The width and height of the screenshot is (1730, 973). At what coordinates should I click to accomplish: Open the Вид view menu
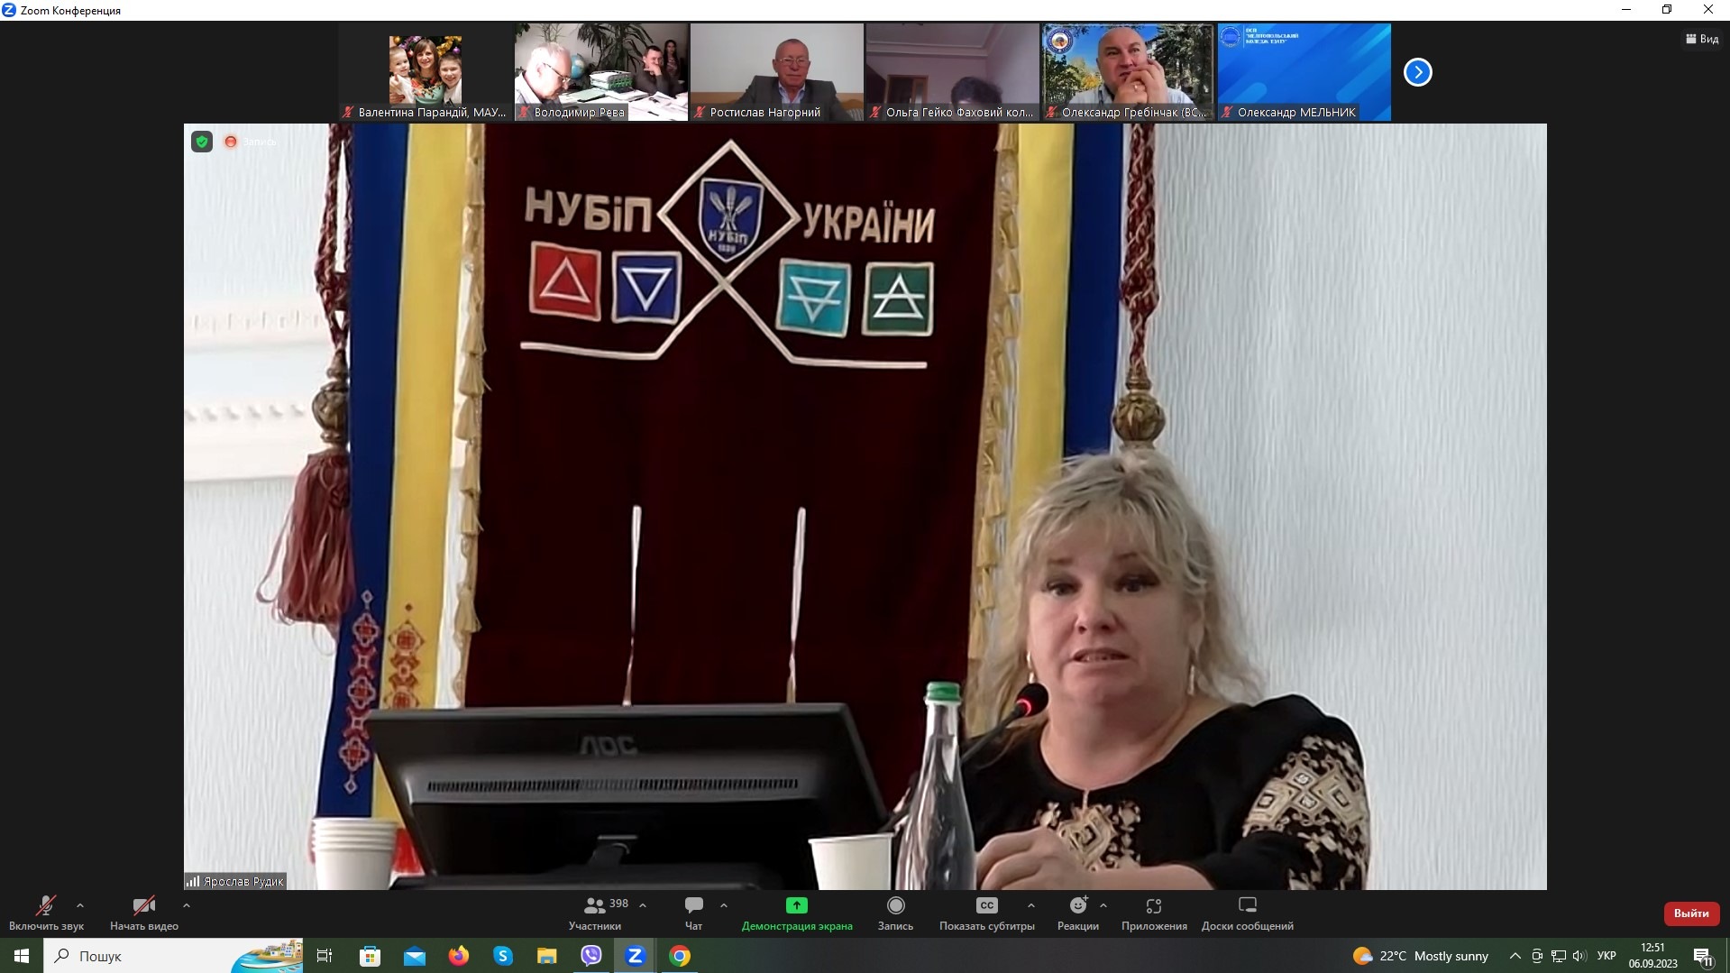(x=1702, y=39)
